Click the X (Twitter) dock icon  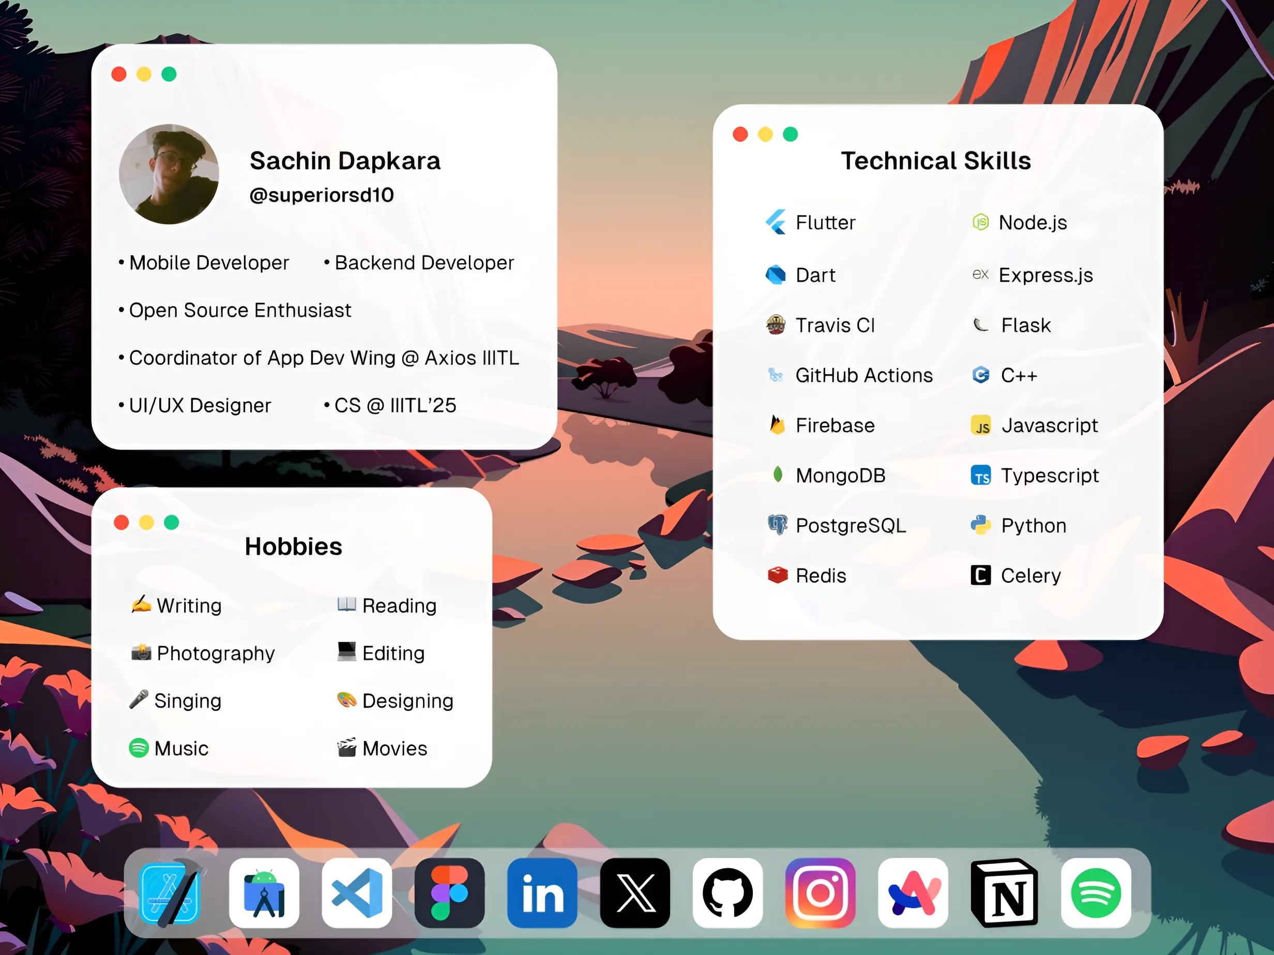pyautogui.click(x=635, y=893)
